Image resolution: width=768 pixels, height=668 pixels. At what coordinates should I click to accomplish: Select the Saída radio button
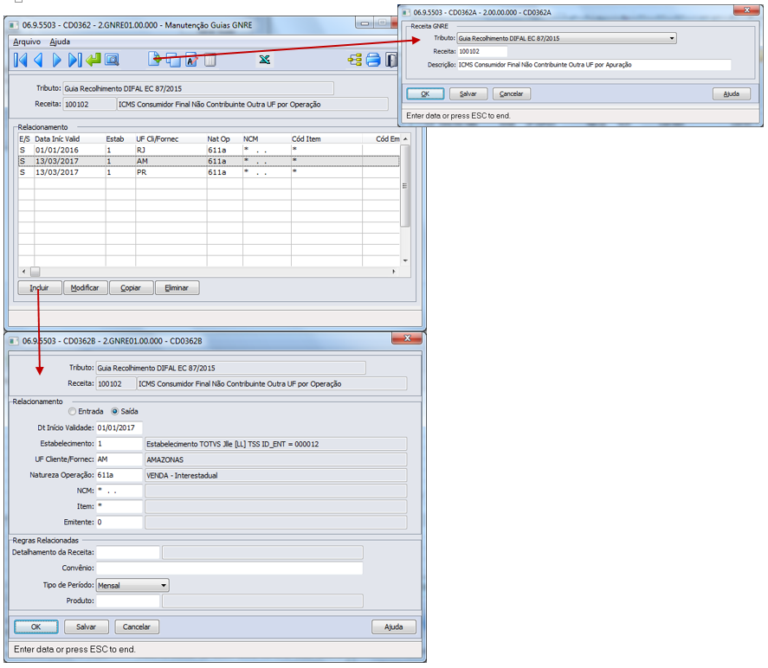[114, 412]
